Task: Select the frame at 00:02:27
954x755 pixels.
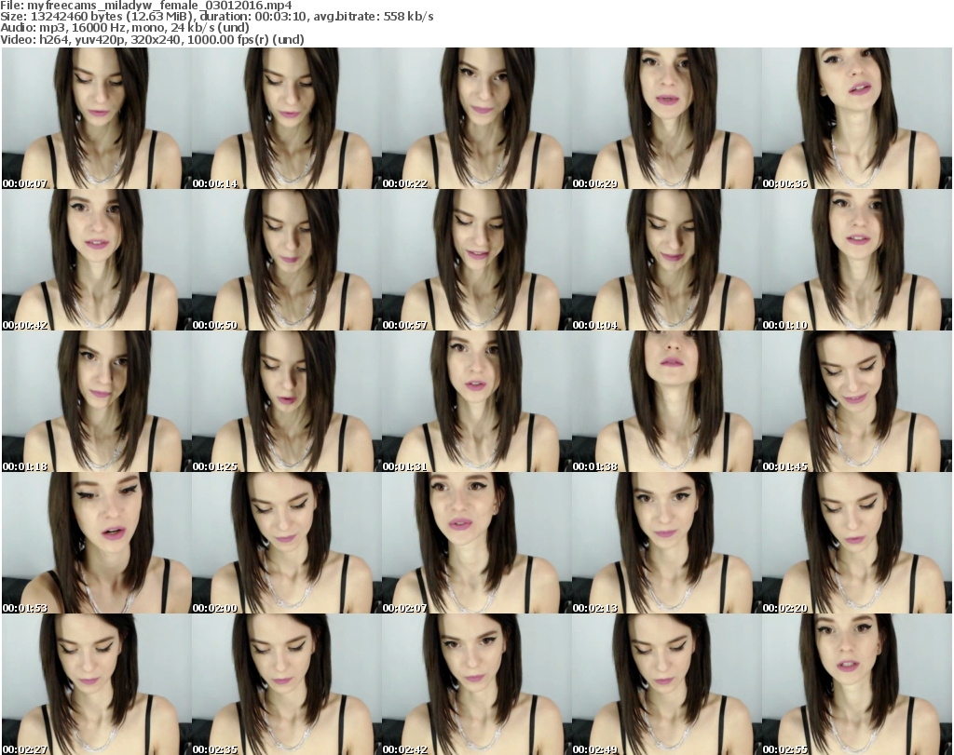Action: click(x=96, y=684)
